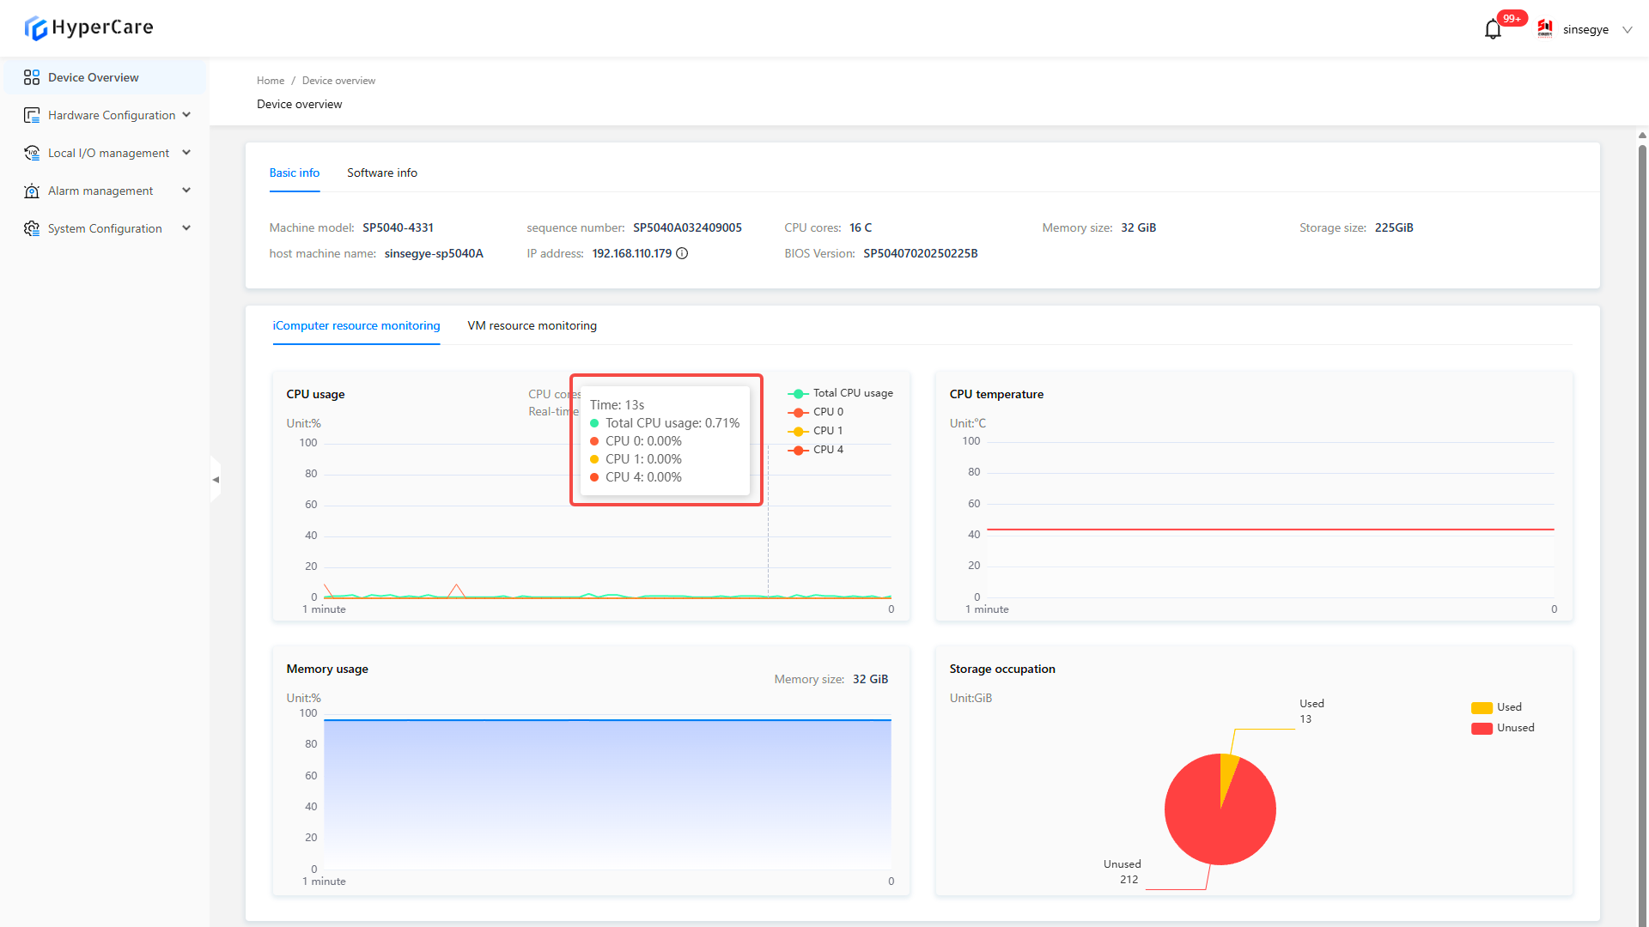Click the Device Overview grid icon
This screenshot has width=1649, height=927.
coord(32,77)
